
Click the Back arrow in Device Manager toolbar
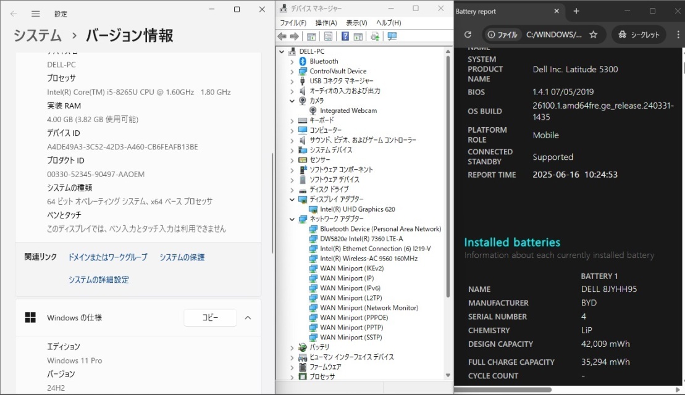pyautogui.click(x=282, y=36)
